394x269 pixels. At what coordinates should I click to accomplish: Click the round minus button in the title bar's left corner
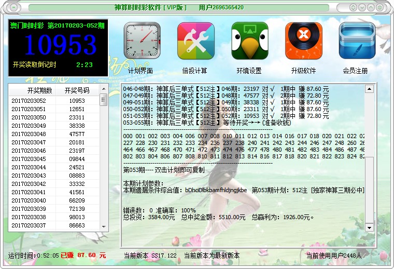pos(13,8)
